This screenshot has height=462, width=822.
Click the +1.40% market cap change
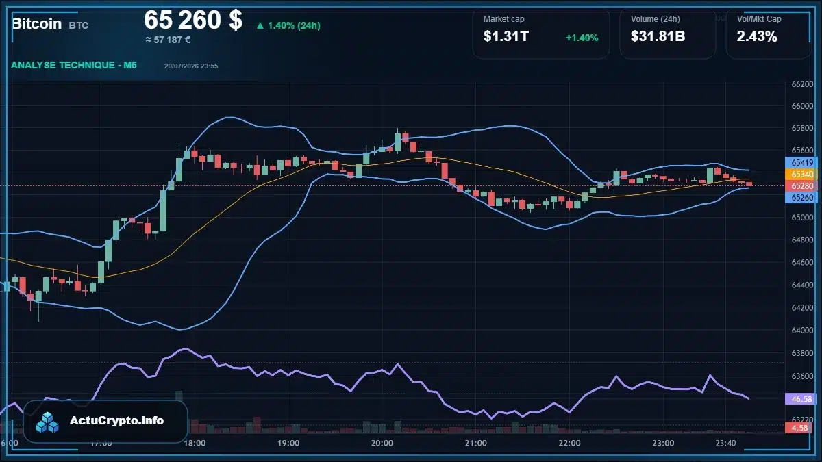(582, 38)
